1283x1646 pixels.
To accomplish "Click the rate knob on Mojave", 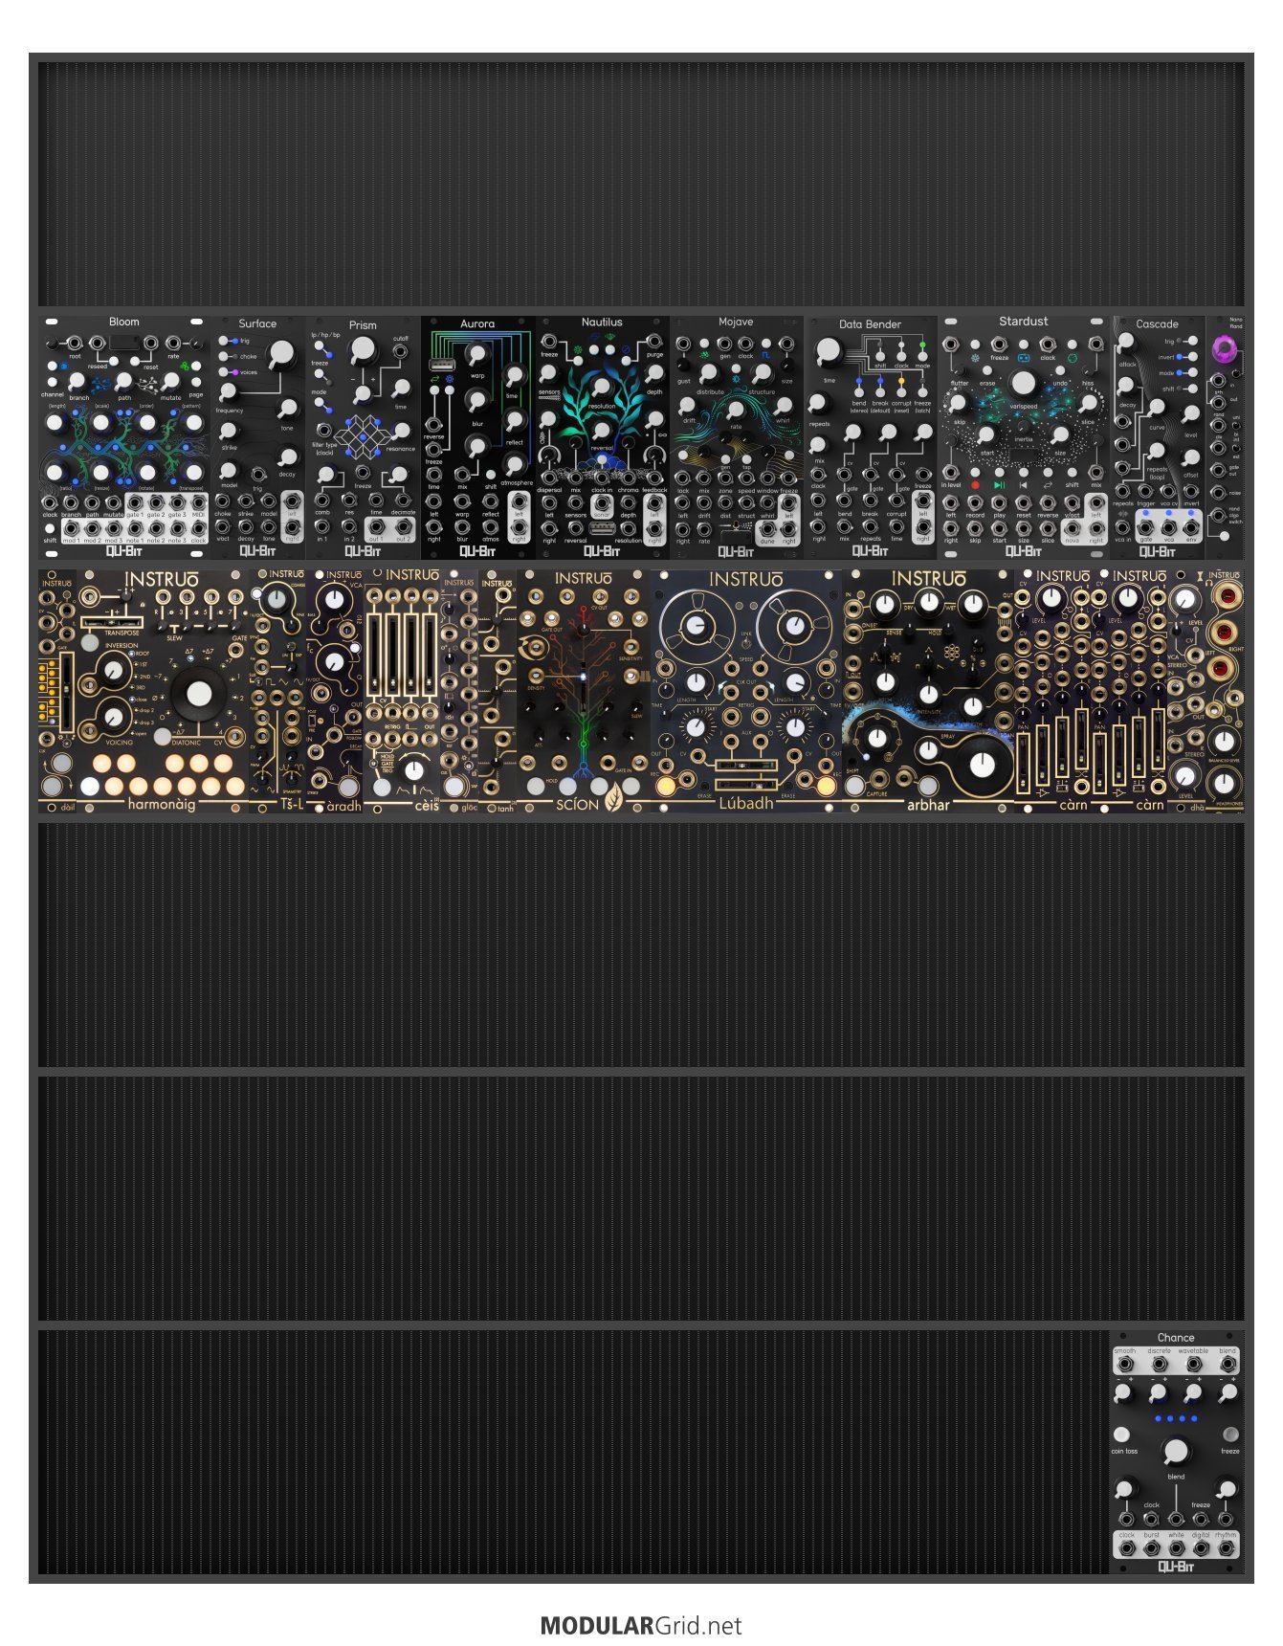I will point(736,409).
